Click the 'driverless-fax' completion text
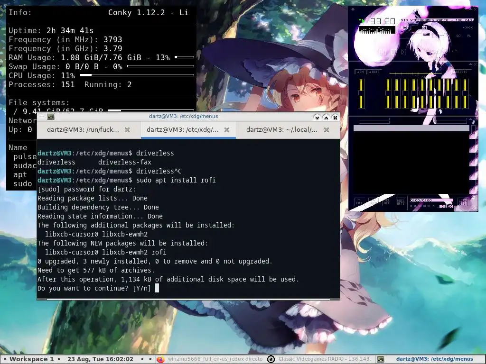The image size is (486, 364). (125, 162)
